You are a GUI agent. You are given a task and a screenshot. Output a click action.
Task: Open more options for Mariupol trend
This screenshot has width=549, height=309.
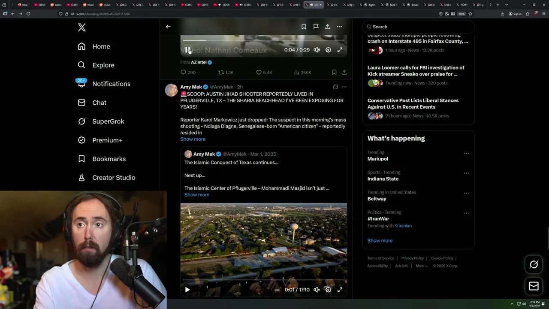click(x=466, y=153)
